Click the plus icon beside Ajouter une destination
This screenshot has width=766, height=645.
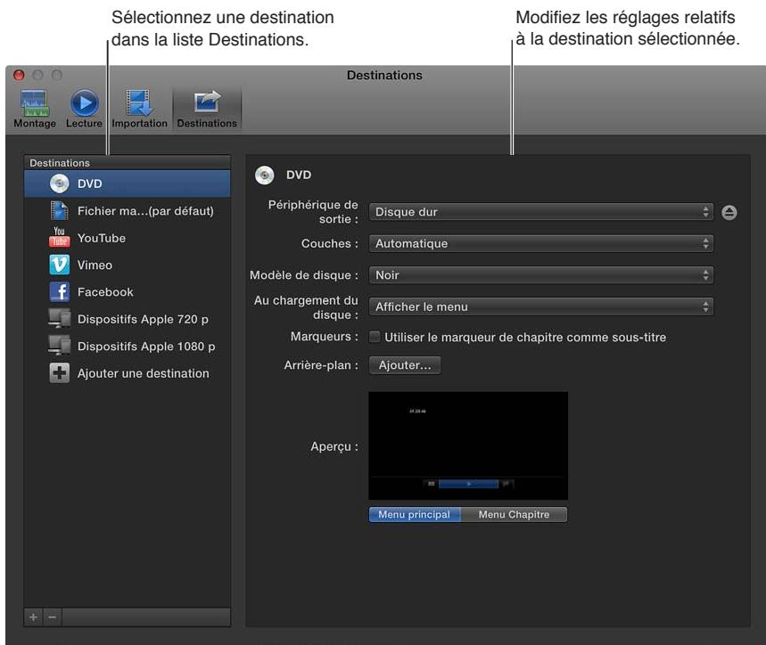pyautogui.click(x=60, y=373)
